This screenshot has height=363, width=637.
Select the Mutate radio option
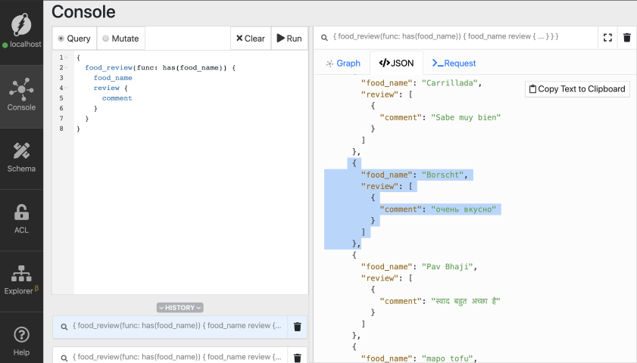121,39
